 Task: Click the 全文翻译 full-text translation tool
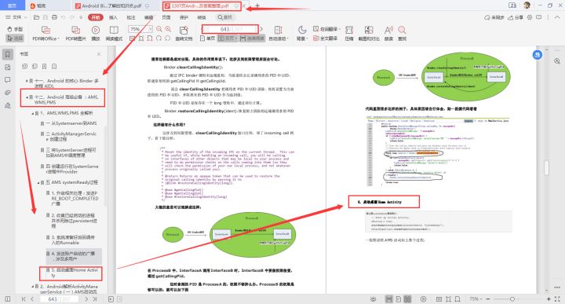coord(326,38)
